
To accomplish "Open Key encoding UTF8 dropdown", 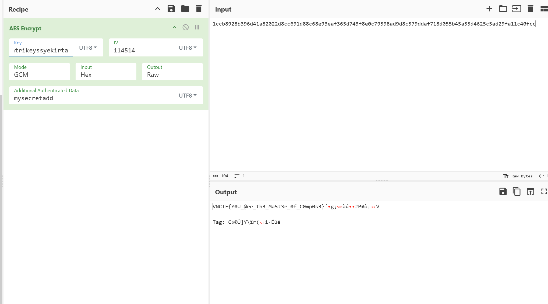I will (x=88, y=48).
